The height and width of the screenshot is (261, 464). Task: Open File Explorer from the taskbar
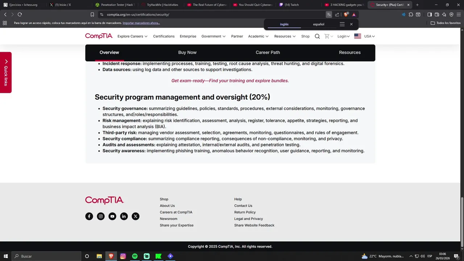pyautogui.click(x=99, y=256)
